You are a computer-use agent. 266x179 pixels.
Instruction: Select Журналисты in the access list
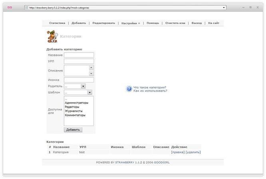[73, 111]
